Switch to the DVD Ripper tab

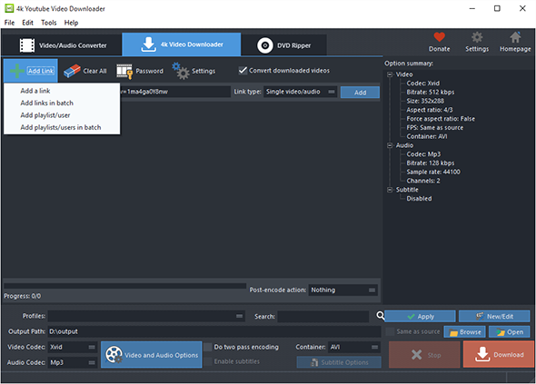click(283, 45)
